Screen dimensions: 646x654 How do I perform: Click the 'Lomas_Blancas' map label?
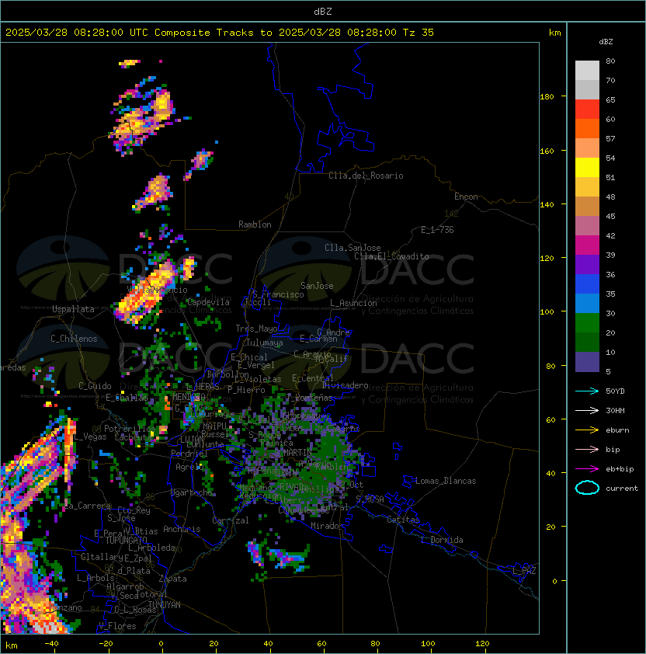coord(446,481)
